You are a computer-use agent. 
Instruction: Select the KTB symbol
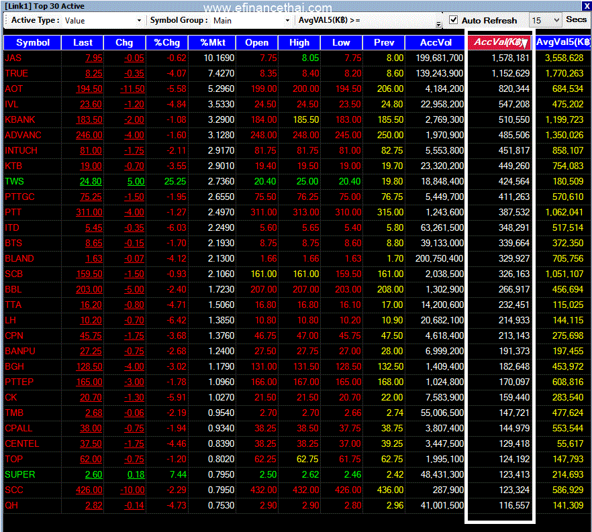click(13, 166)
